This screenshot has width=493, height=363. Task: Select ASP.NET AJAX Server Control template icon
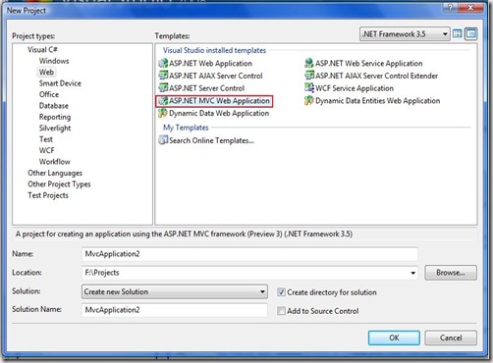click(163, 76)
